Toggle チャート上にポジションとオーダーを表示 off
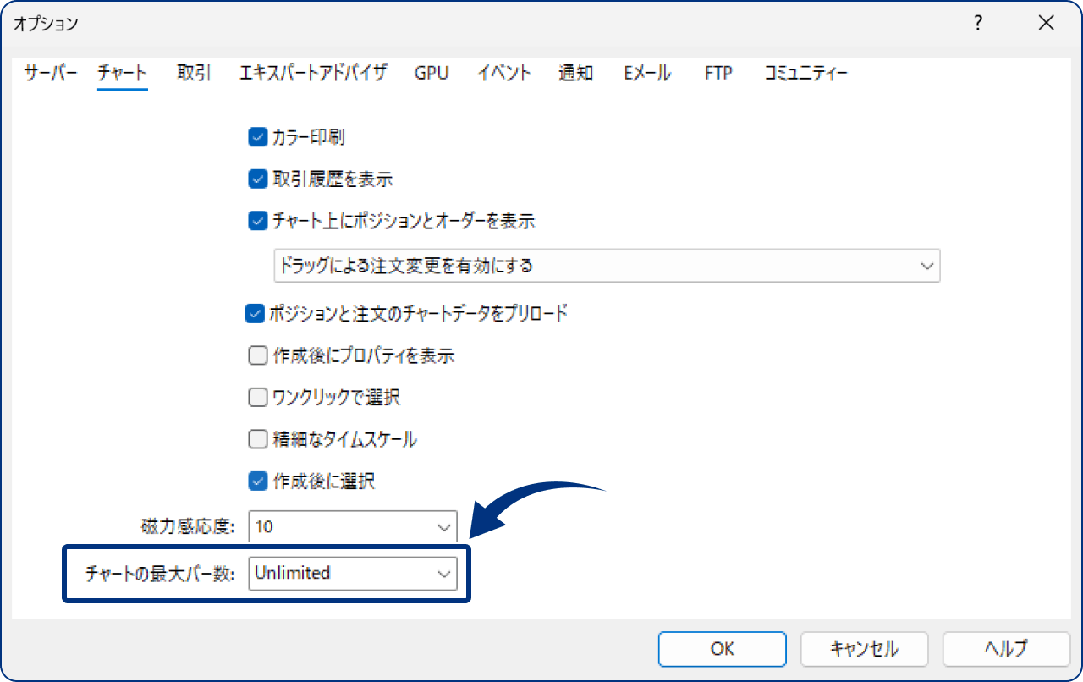1083x682 pixels. click(256, 221)
